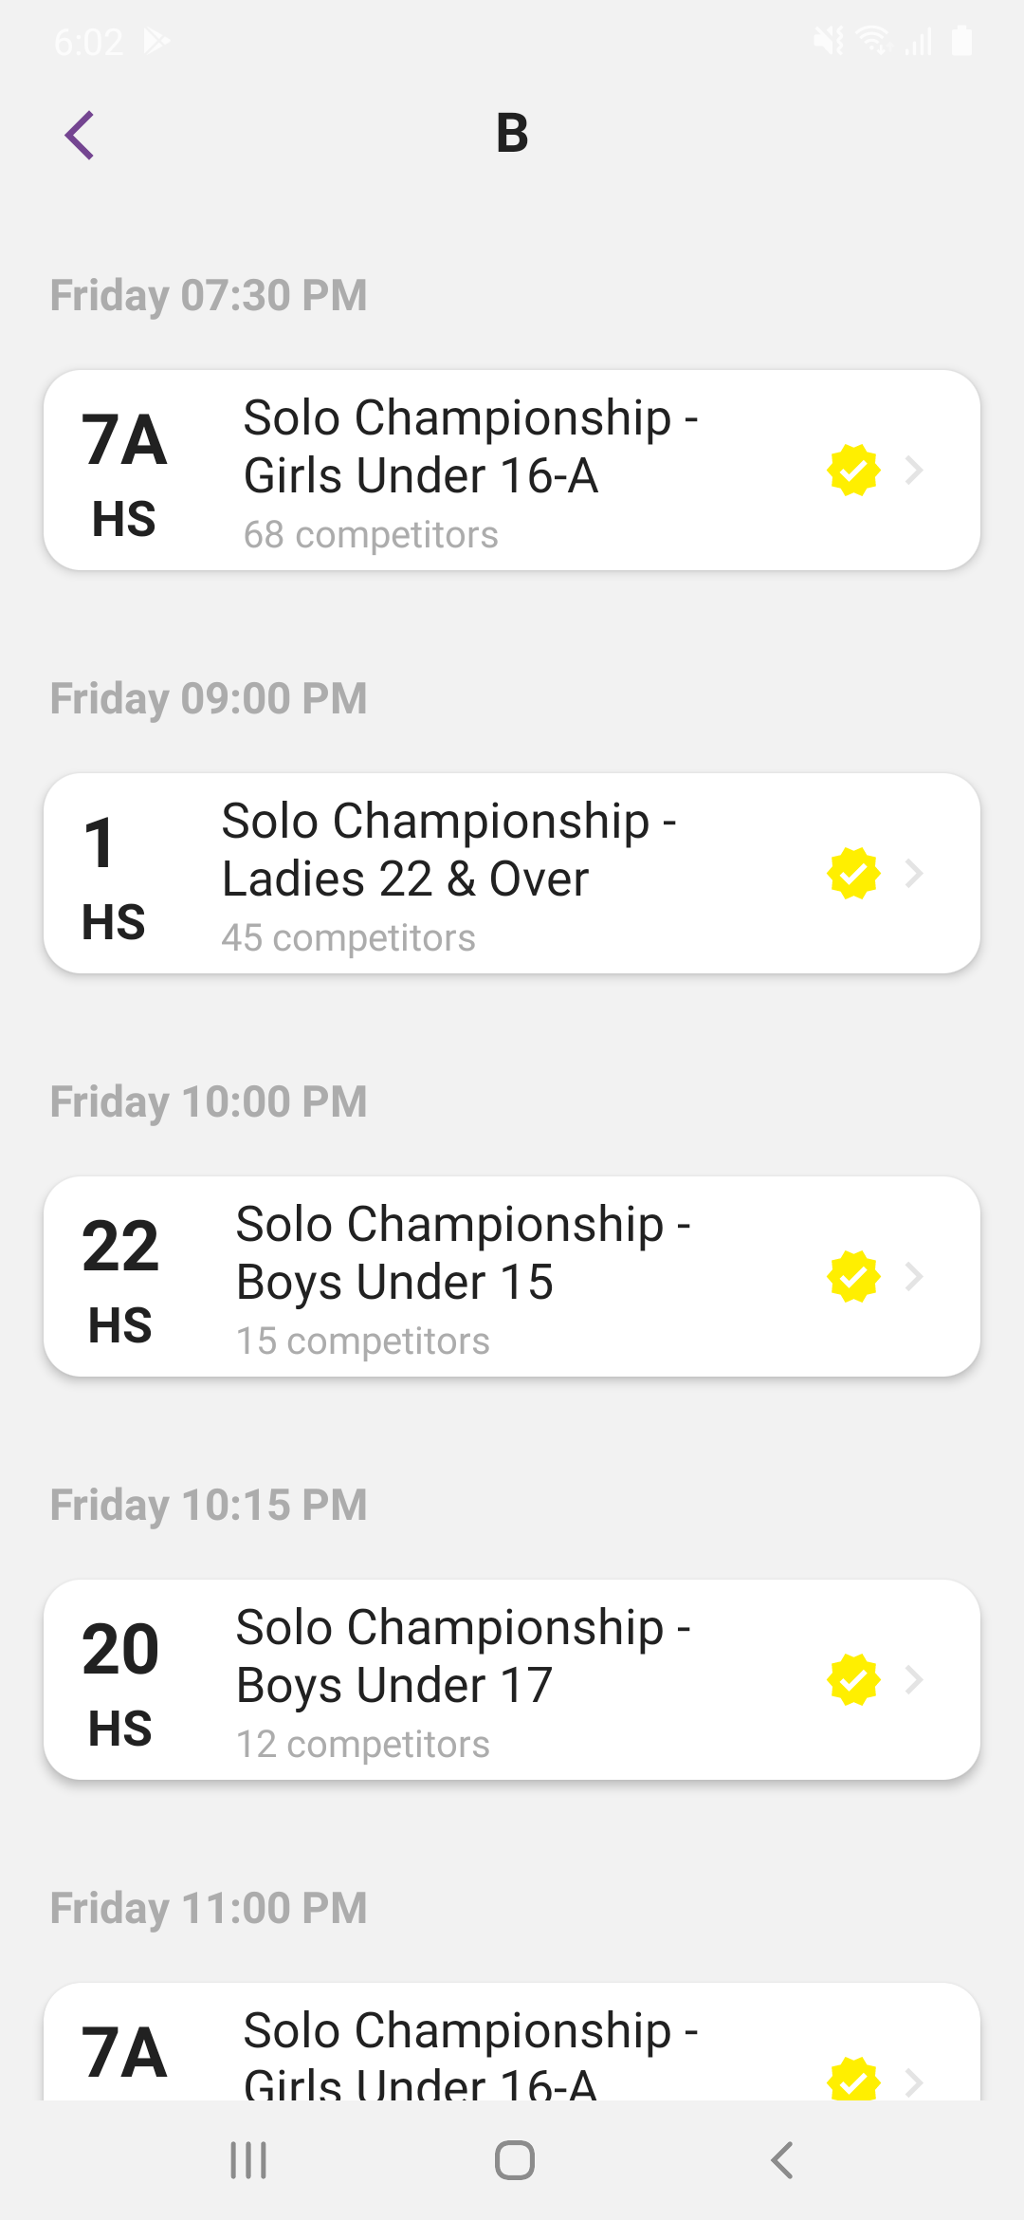
Task: Tap verified badge on Friday 11:00 PM event
Action: point(853,2080)
